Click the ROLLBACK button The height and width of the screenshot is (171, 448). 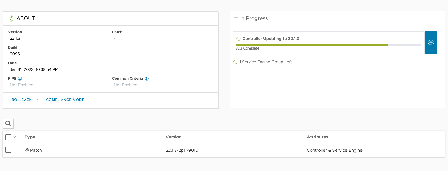pyautogui.click(x=21, y=100)
